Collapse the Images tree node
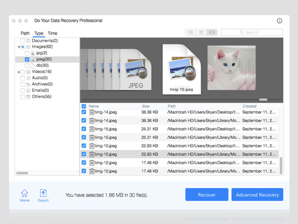The height and width of the screenshot is (224, 298). (x=19, y=47)
